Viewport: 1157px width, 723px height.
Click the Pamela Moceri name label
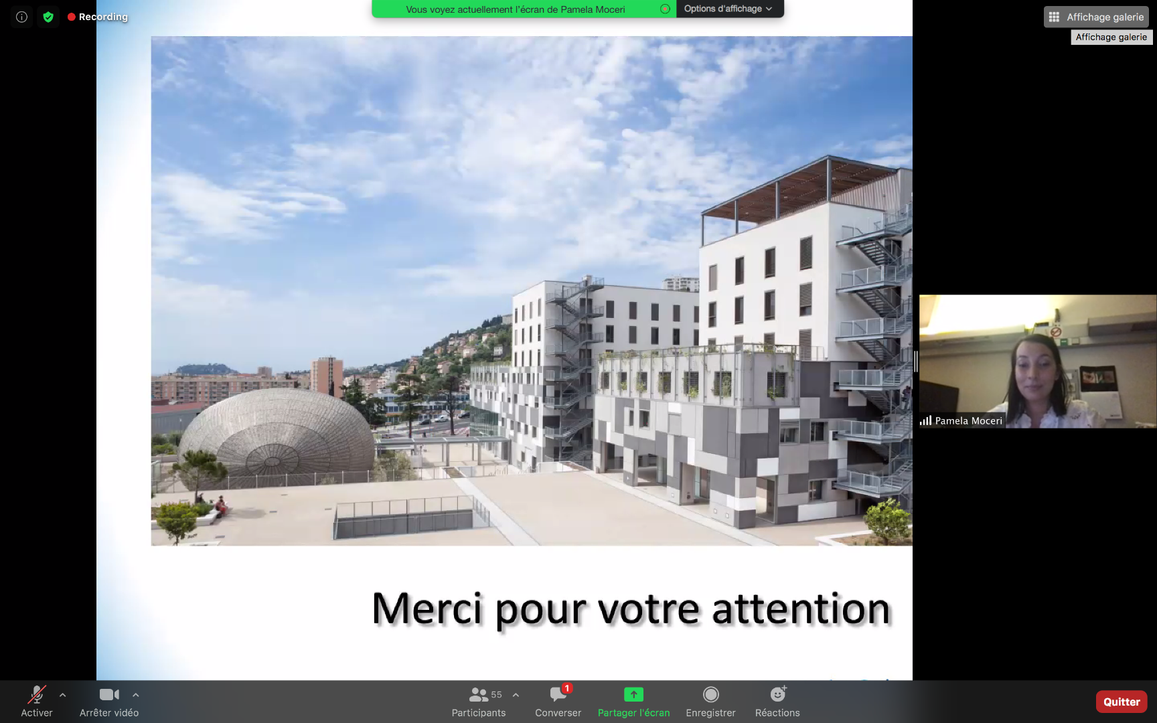click(x=968, y=421)
